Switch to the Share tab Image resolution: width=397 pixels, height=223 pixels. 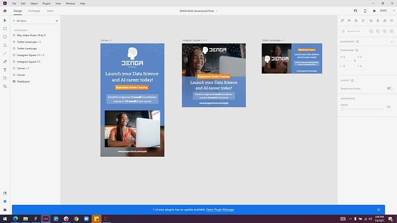50,11
